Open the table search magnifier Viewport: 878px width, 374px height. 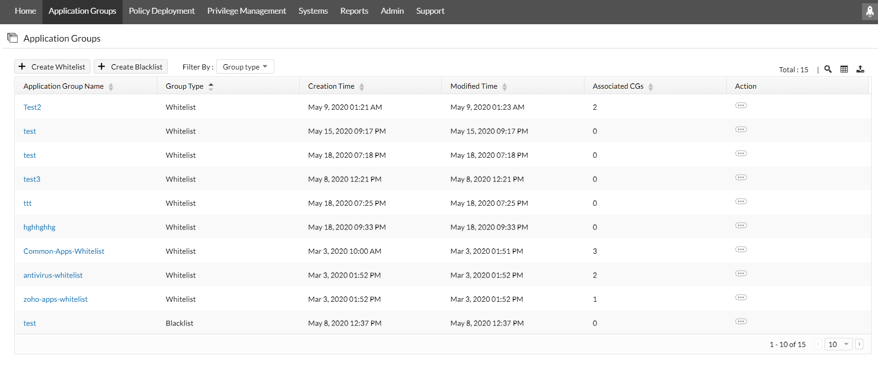pyautogui.click(x=828, y=69)
